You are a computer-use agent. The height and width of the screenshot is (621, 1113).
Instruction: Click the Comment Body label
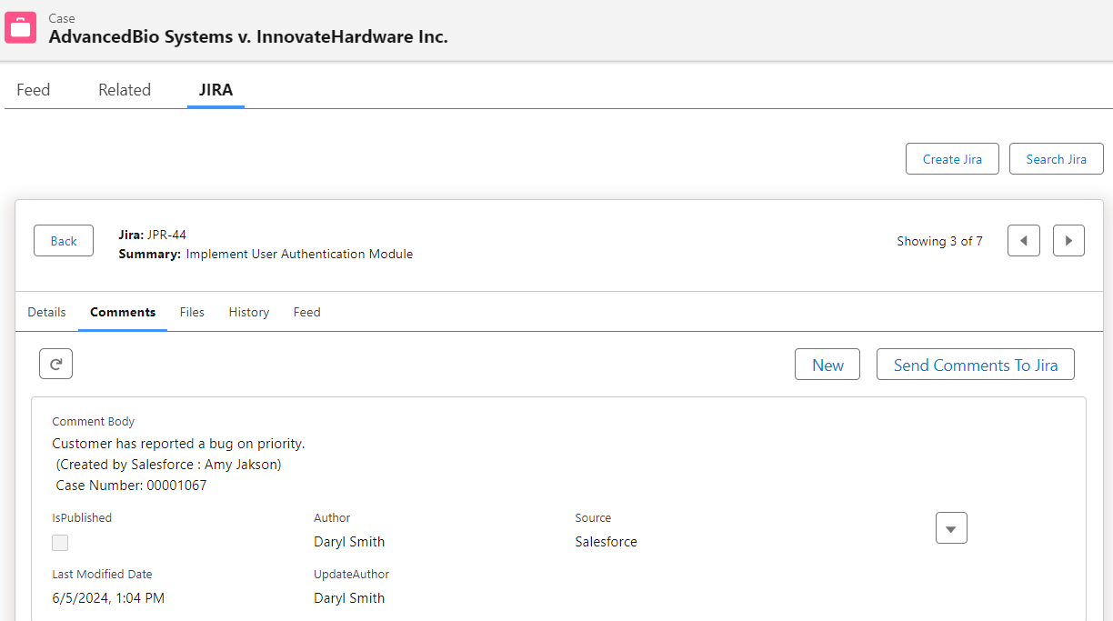tap(94, 422)
